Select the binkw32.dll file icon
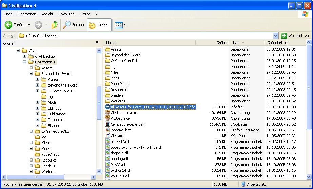Viewport: 313px width, 189px height. (x=107, y=141)
